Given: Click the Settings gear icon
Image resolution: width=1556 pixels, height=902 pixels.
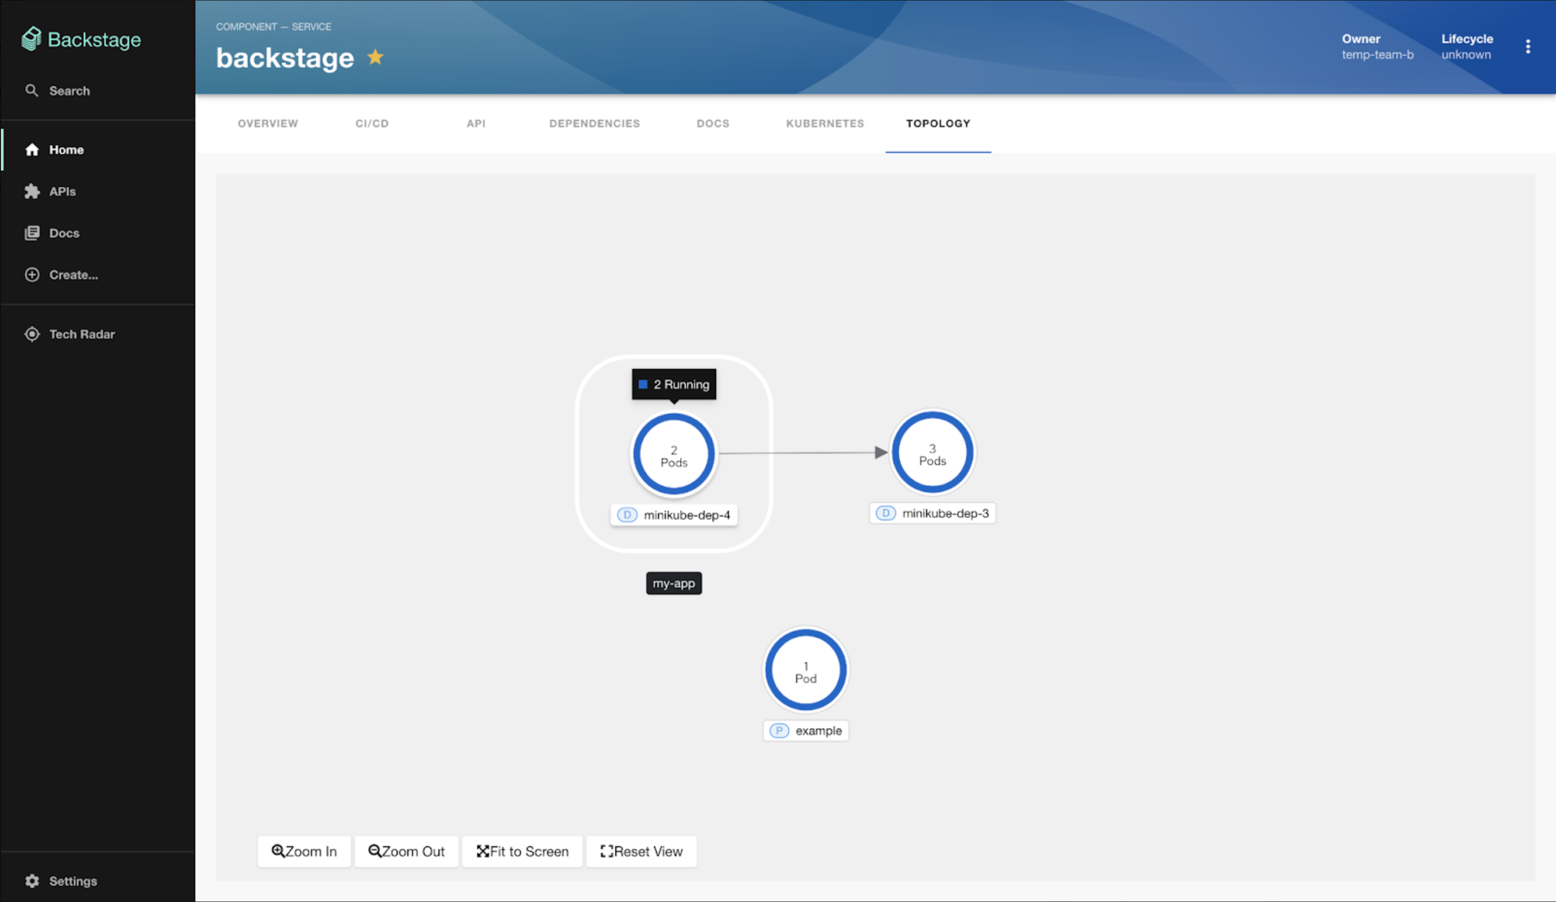Looking at the screenshot, I should pos(31,881).
